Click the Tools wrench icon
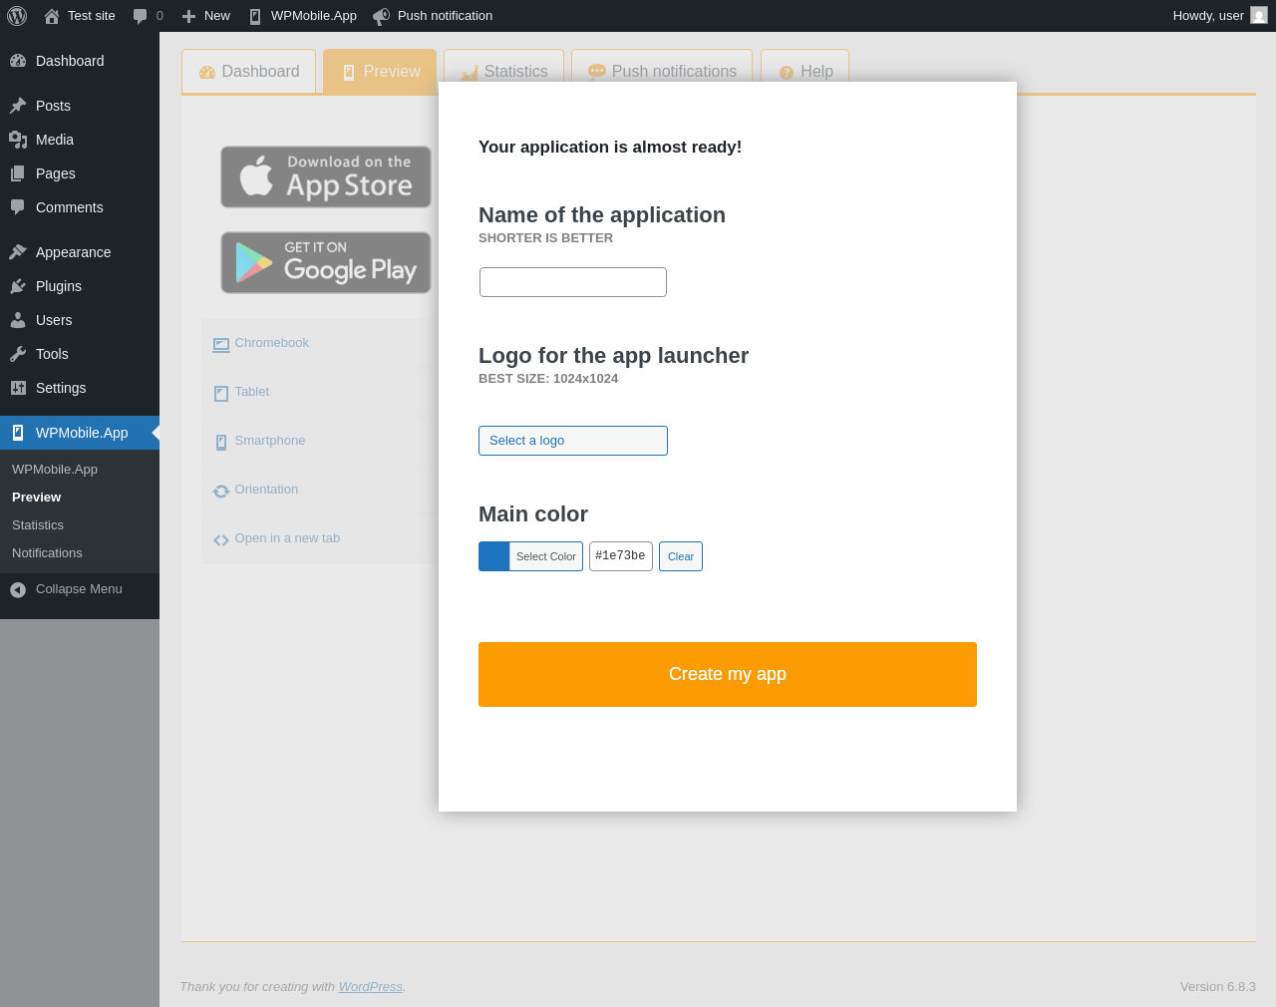Image resolution: width=1276 pixels, height=1007 pixels. 18,354
